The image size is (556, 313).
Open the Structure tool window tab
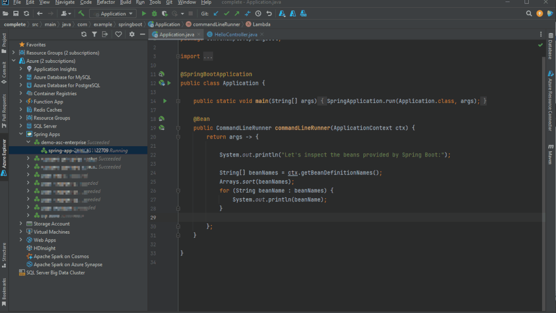coord(4,255)
